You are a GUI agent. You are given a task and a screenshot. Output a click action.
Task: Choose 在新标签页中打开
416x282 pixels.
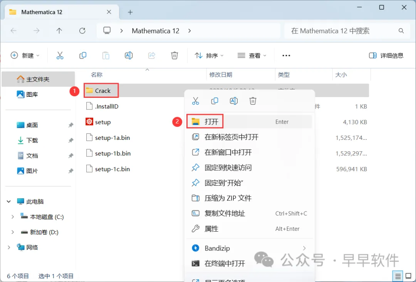tap(249, 137)
